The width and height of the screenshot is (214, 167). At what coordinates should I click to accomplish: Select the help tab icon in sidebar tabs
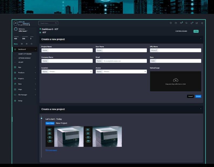(x=32, y=44)
